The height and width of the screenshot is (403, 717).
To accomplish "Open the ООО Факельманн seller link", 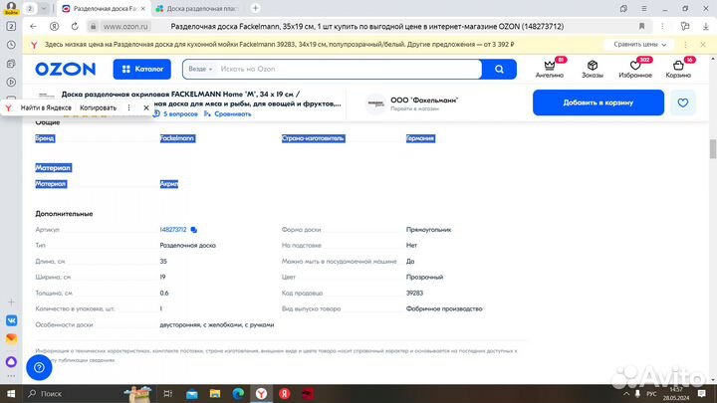I will 424,101.
